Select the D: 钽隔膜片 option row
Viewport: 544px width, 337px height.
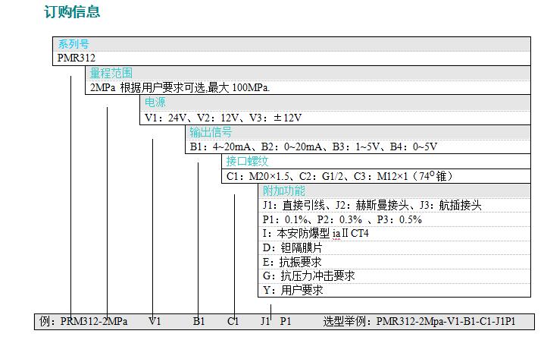point(292,247)
